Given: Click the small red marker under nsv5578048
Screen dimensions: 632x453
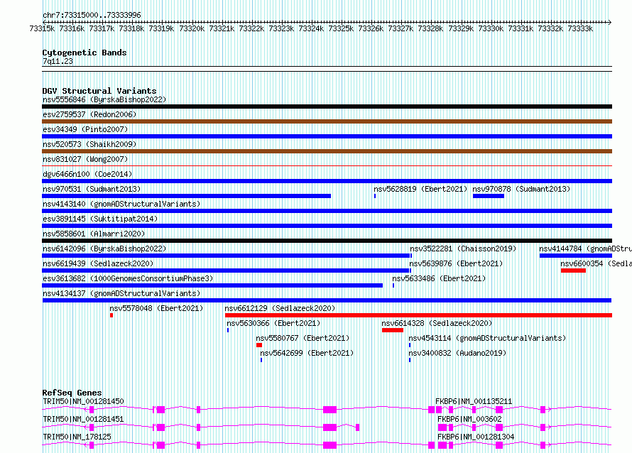Looking at the screenshot, I should (x=111, y=315).
